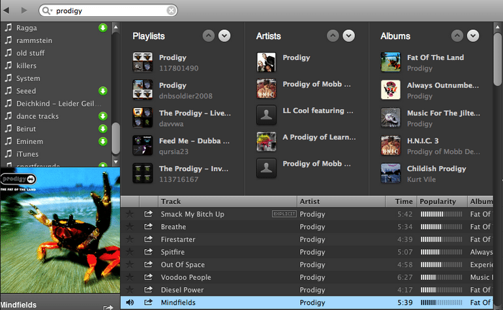The height and width of the screenshot is (310, 503).
Task: Share the Firestarter track
Action: (148, 239)
